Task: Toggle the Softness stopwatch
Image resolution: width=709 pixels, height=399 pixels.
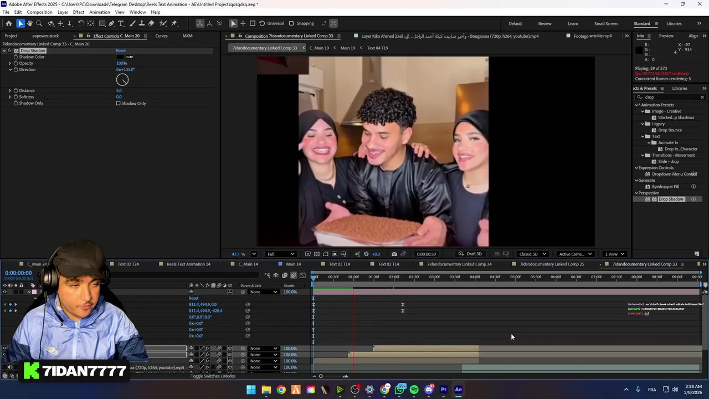Action: click(16, 96)
